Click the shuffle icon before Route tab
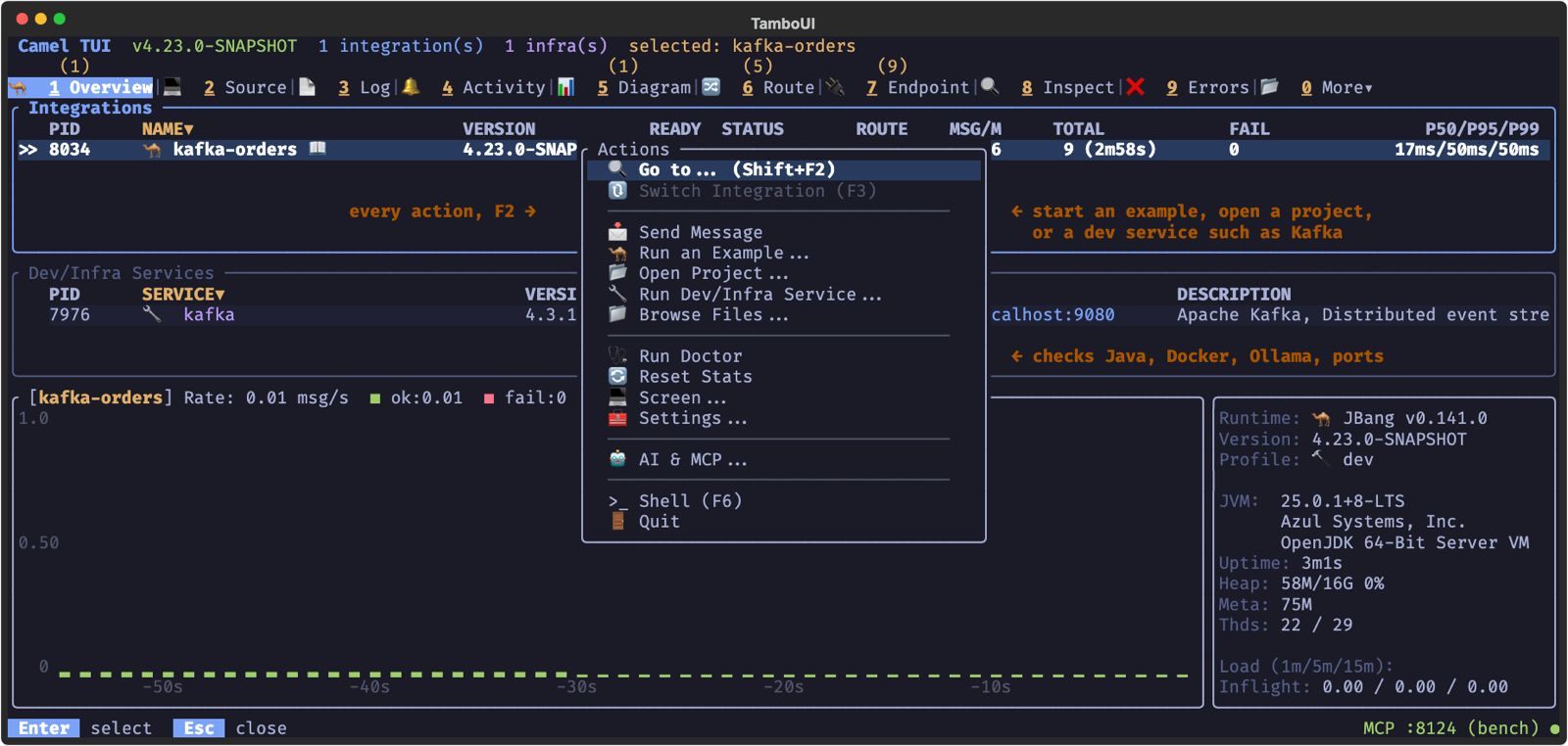Screen dimensions: 1568x746 (x=711, y=87)
